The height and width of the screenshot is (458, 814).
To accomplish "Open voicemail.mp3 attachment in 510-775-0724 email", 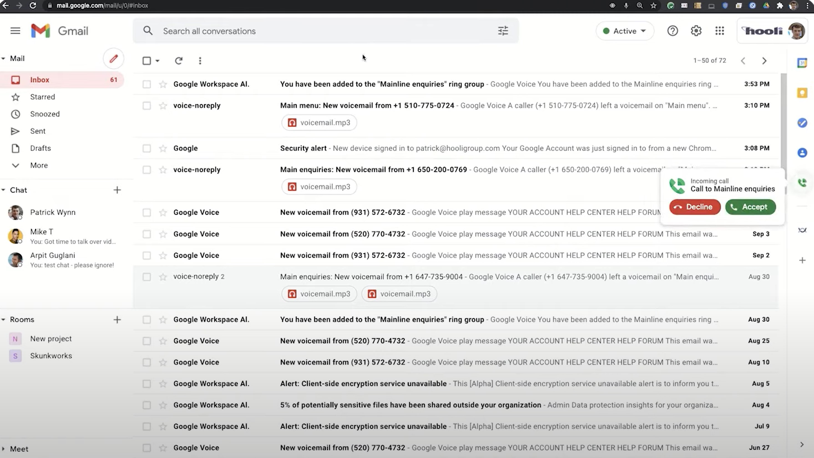I will (319, 123).
